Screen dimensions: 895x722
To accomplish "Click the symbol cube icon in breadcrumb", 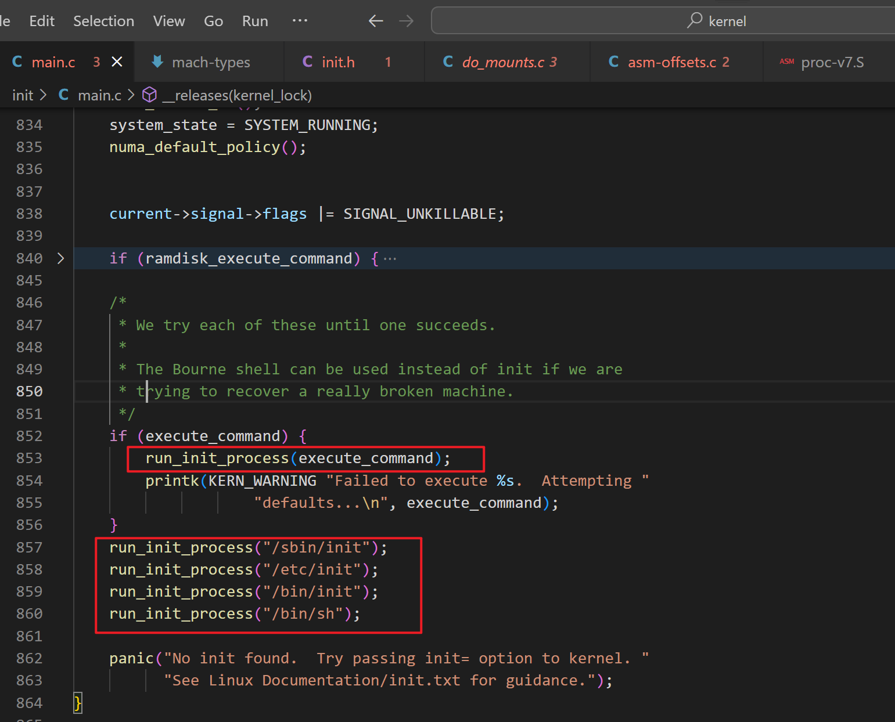I will point(150,95).
